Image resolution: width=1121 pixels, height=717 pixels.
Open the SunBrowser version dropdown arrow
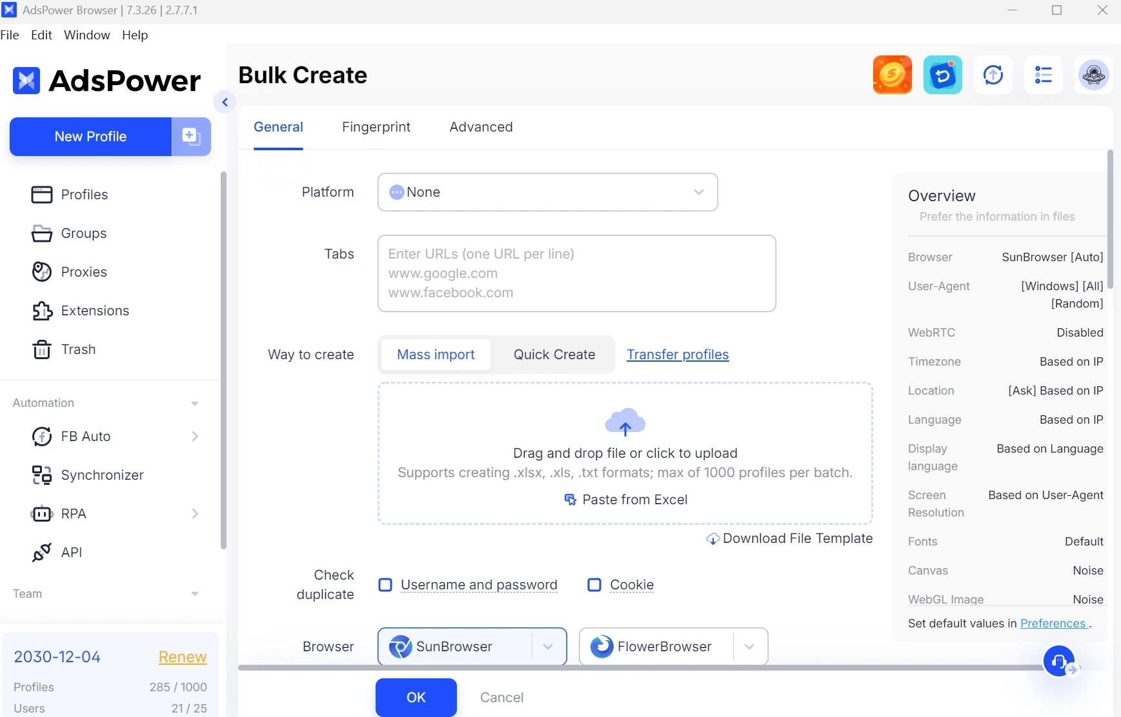[548, 647]
